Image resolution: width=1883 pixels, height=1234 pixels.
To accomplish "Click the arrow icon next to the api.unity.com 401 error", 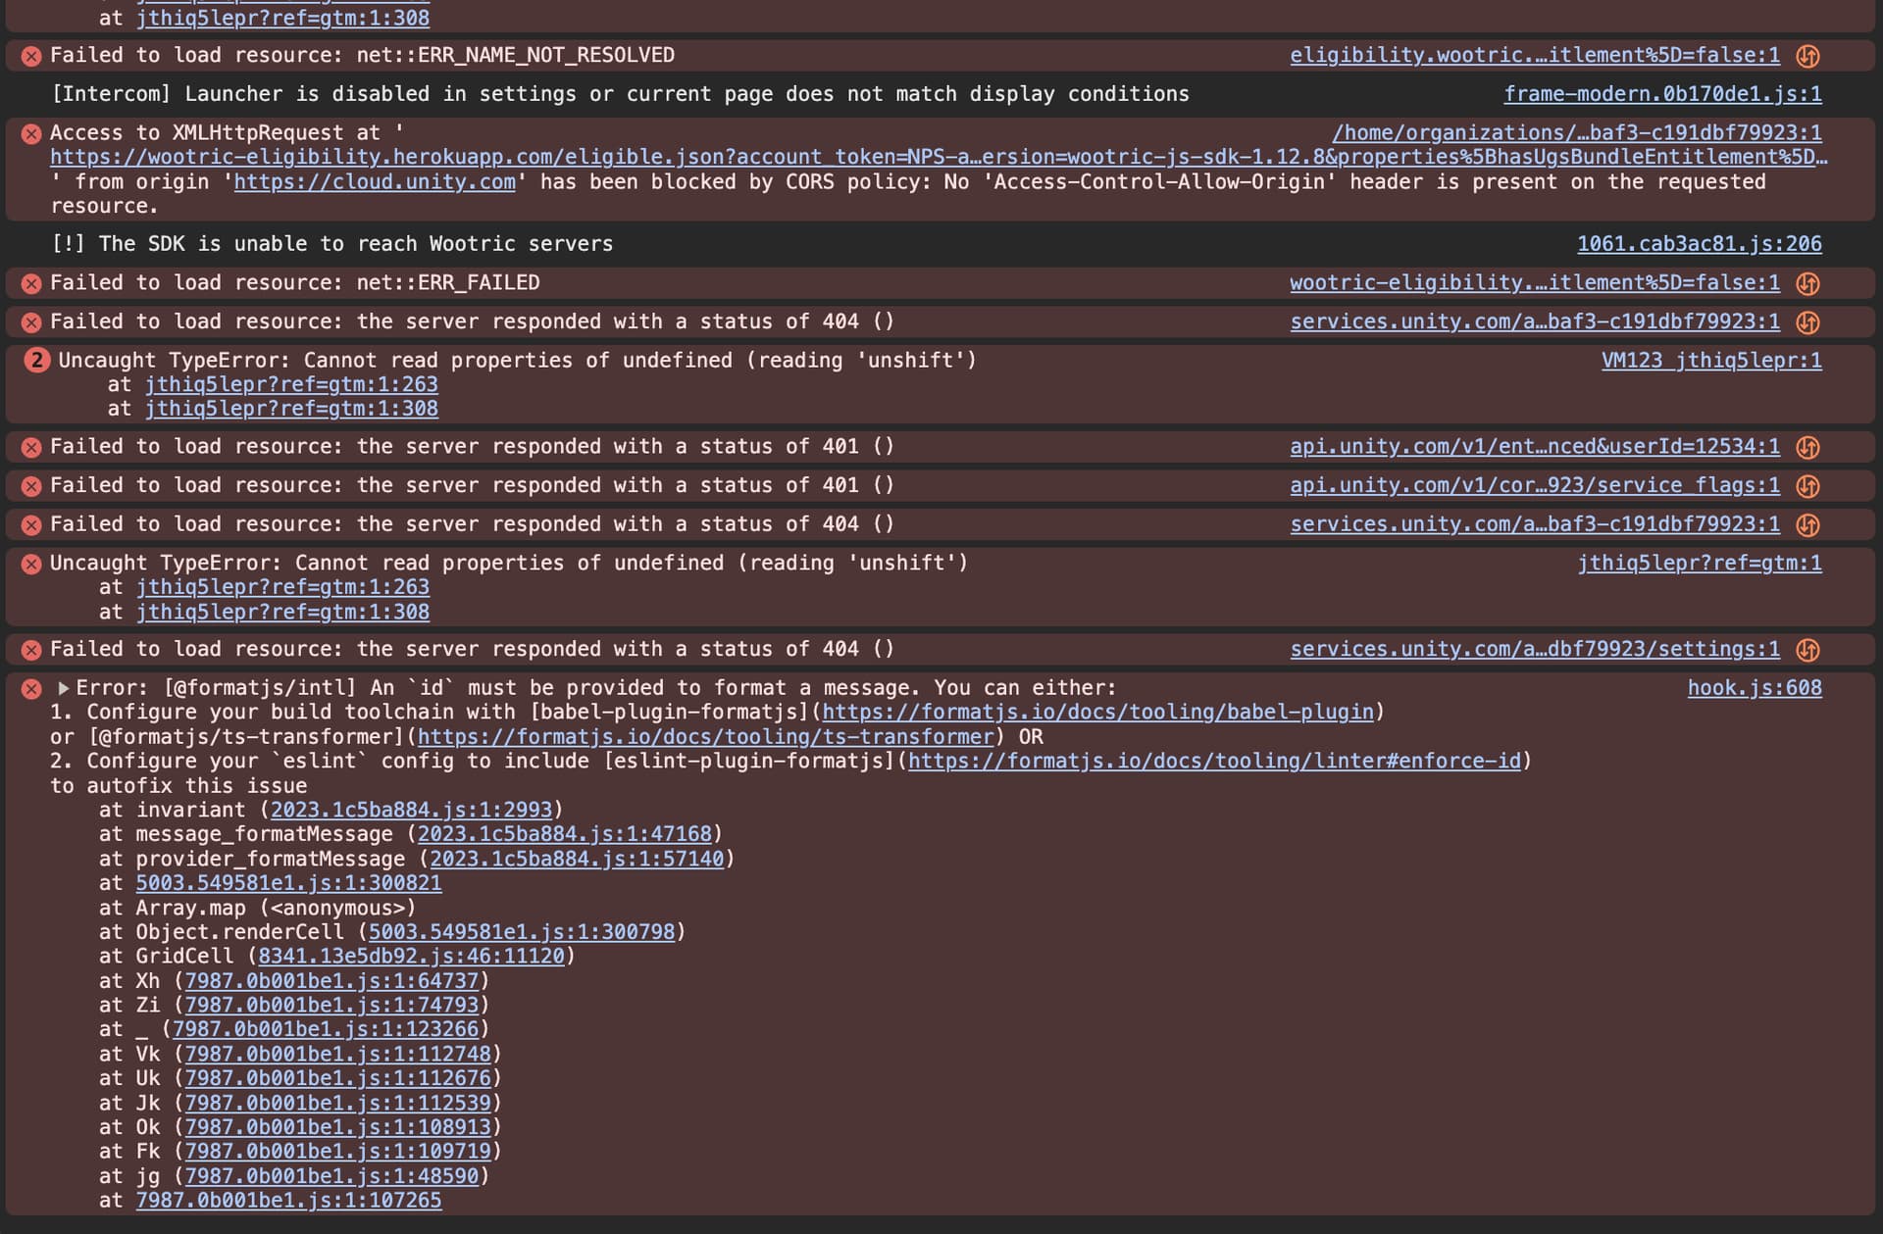I will click(x=1808, y=446).
